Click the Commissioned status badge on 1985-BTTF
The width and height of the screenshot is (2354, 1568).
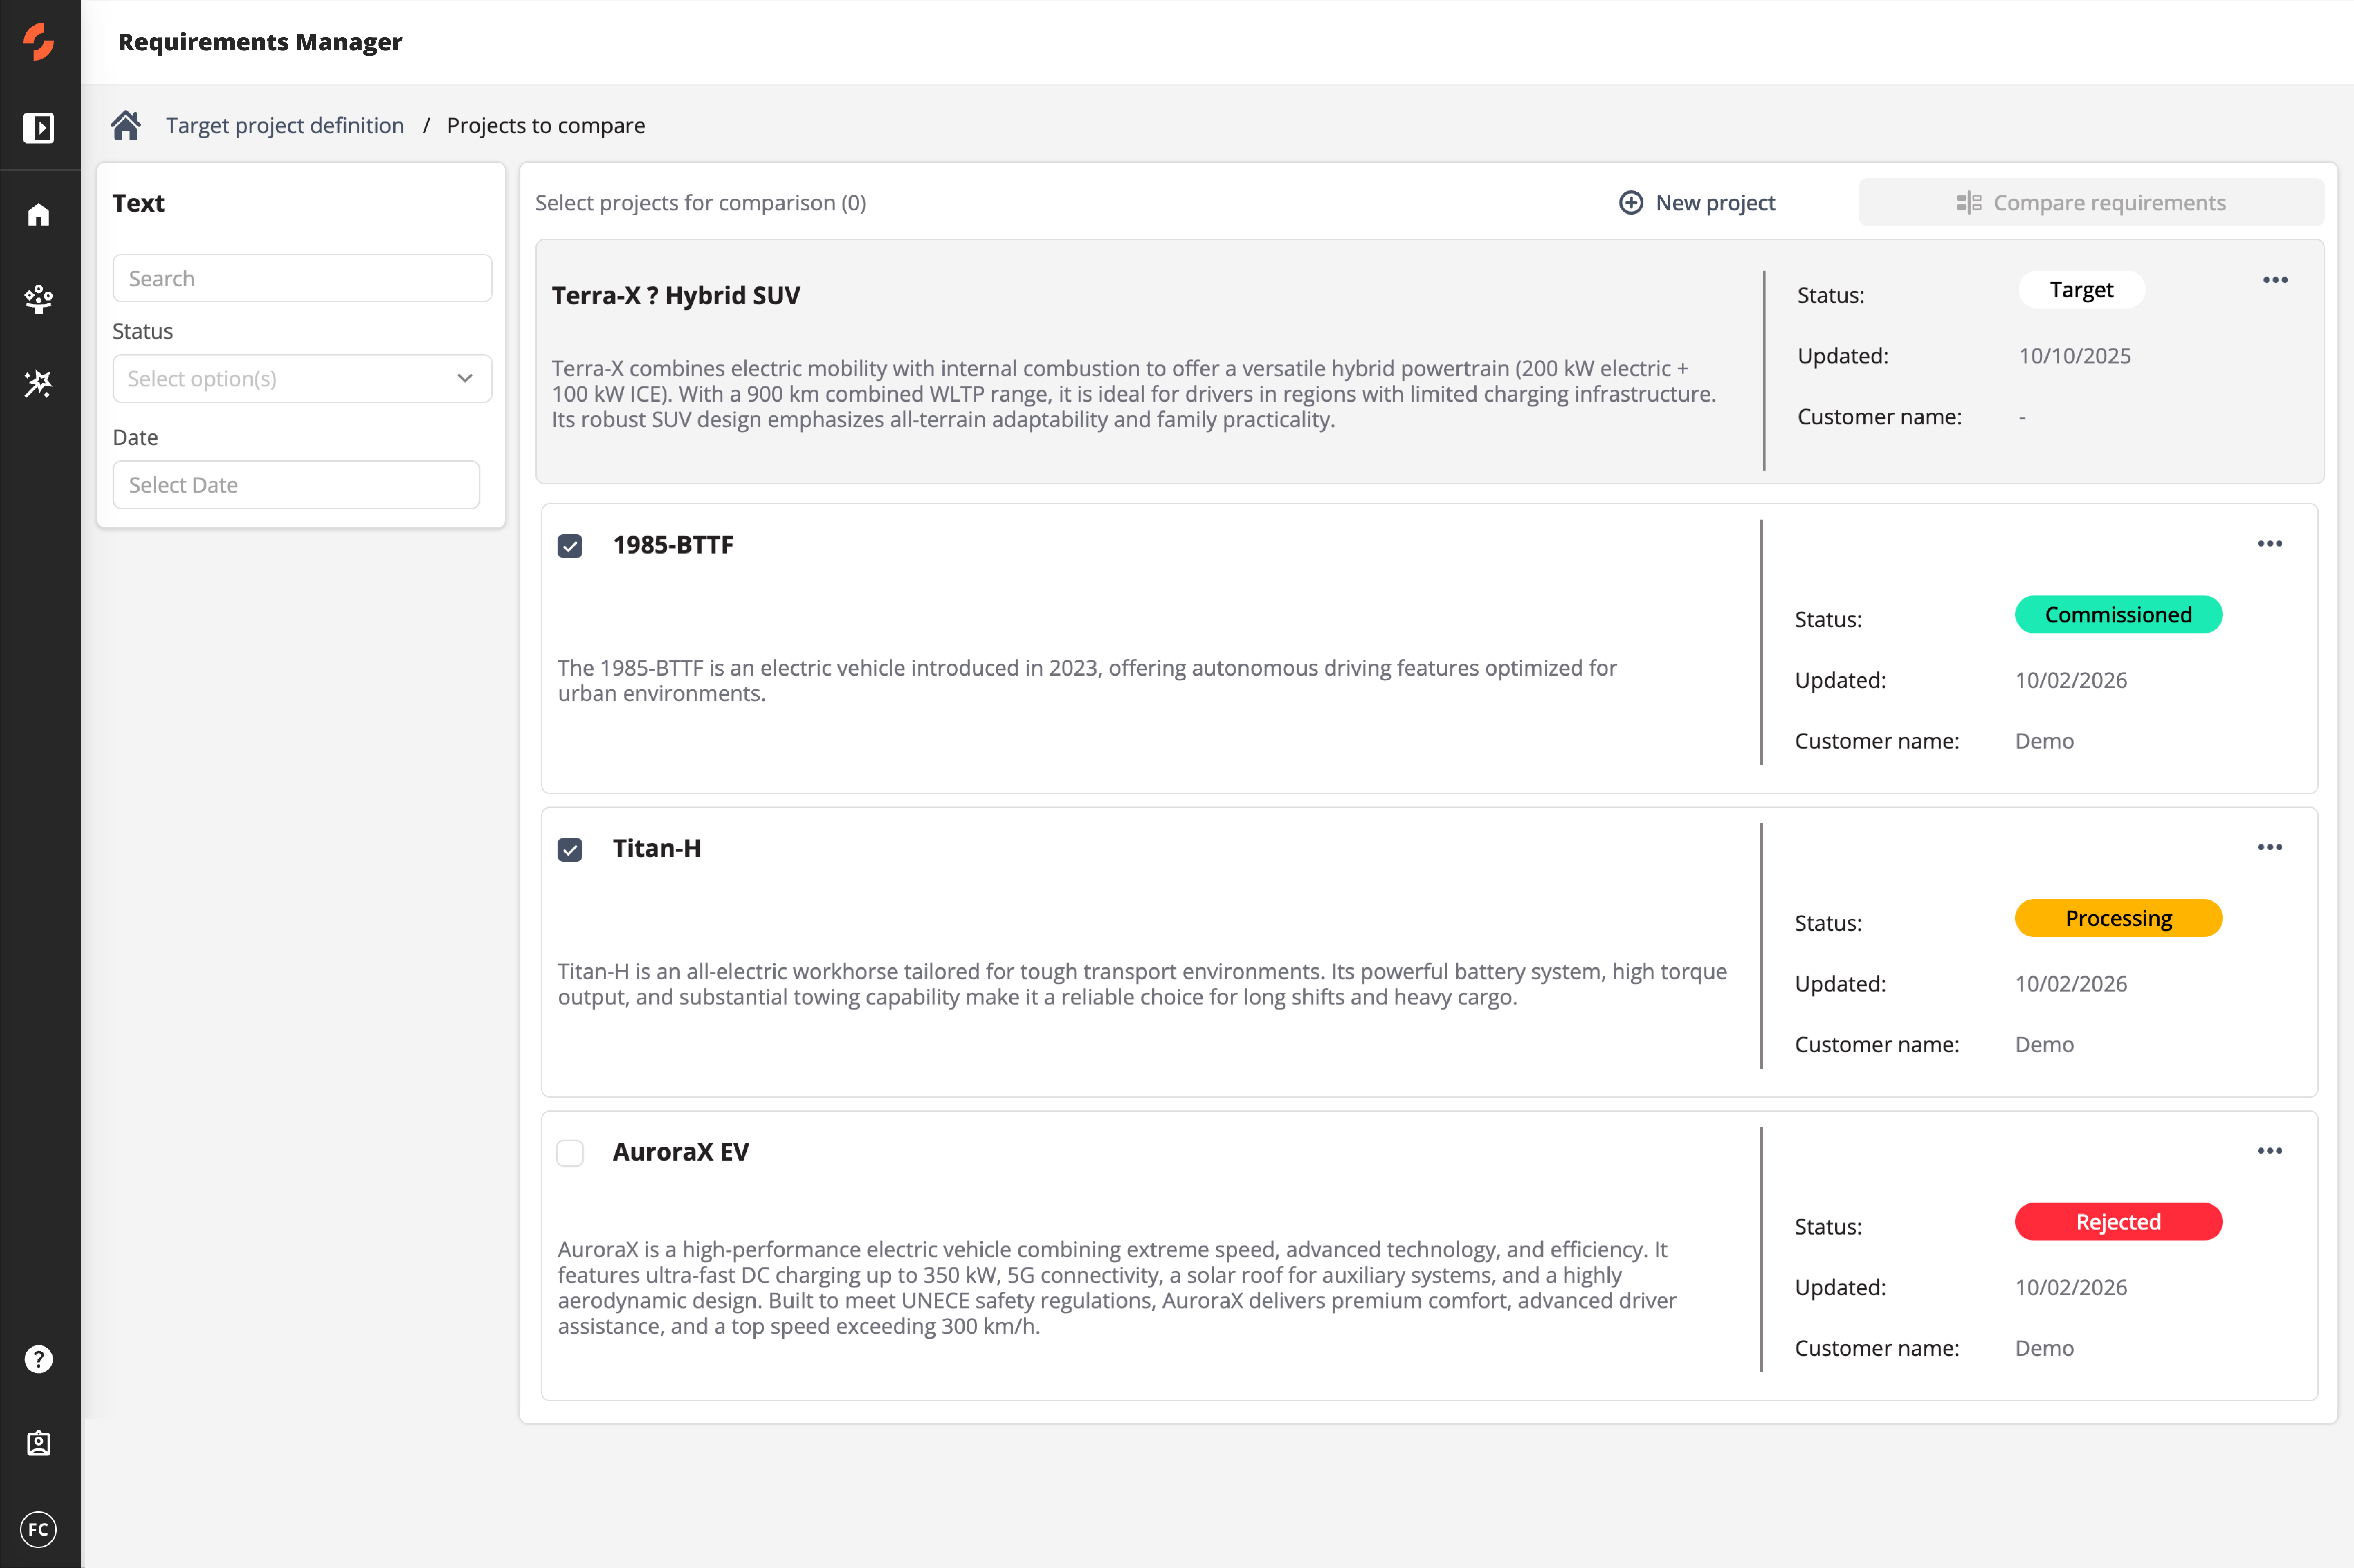2118,614
